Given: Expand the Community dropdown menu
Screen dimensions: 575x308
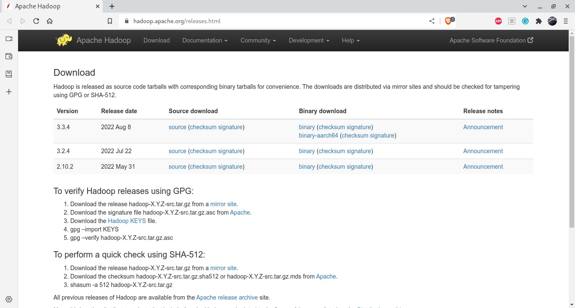Looking at the screenshot, I should (258, 40).
